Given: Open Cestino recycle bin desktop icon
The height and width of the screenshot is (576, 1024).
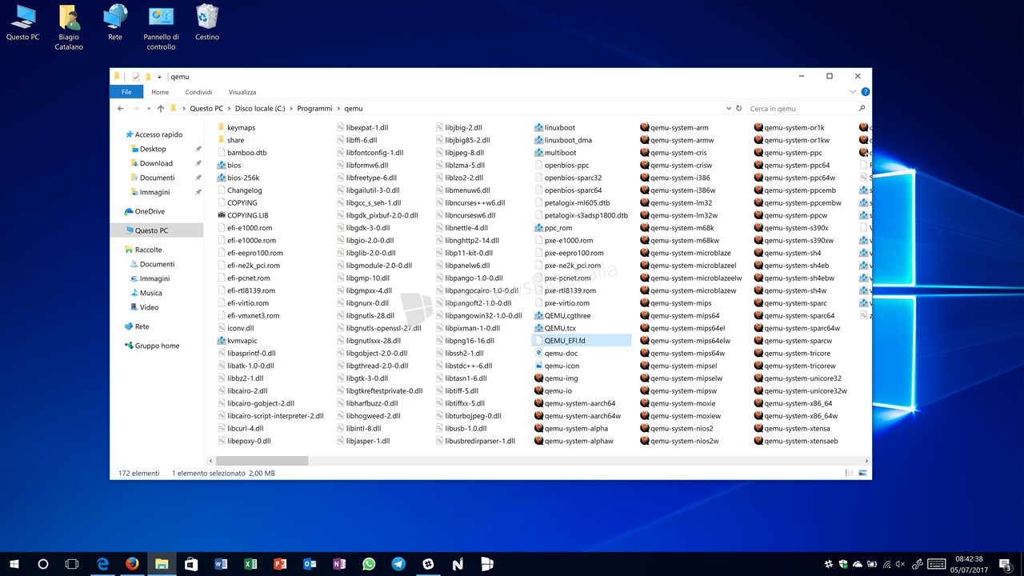Looking at the screenshot, I should click(207, 22).
